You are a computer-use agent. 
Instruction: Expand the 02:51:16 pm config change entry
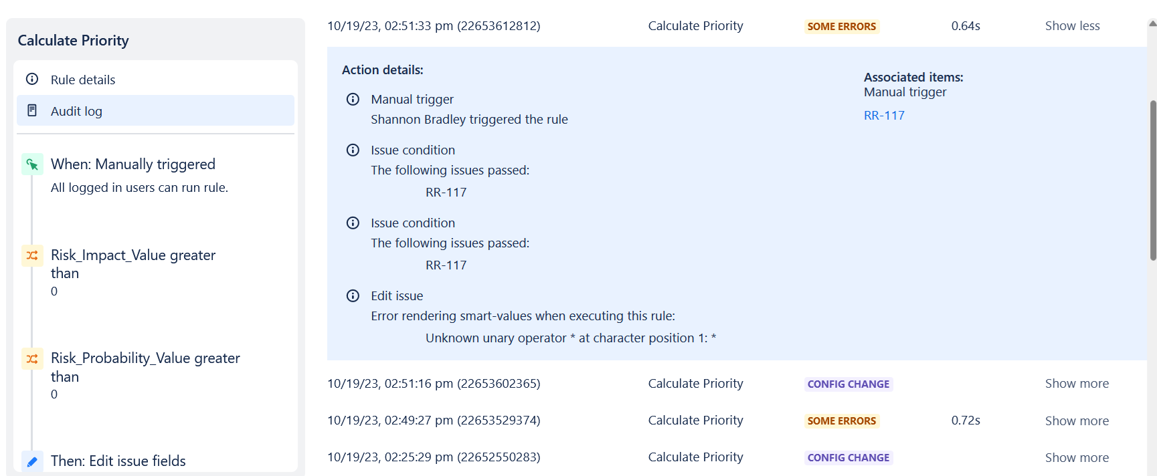pos(1077,384)
